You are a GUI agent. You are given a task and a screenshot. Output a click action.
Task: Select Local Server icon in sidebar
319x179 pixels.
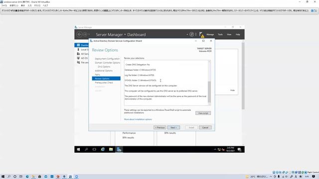[x=78, y=50]
